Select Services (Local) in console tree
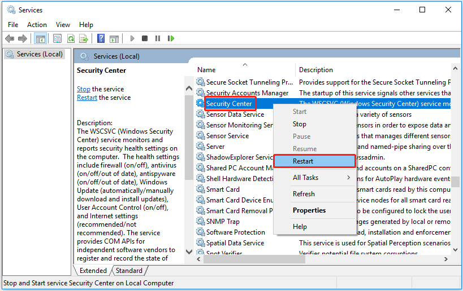 (x=34, y=54)
